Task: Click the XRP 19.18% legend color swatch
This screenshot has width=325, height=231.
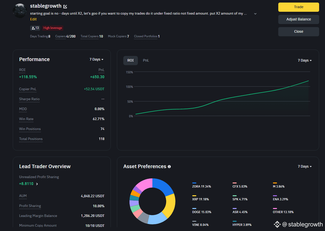Action: [194, 196]
